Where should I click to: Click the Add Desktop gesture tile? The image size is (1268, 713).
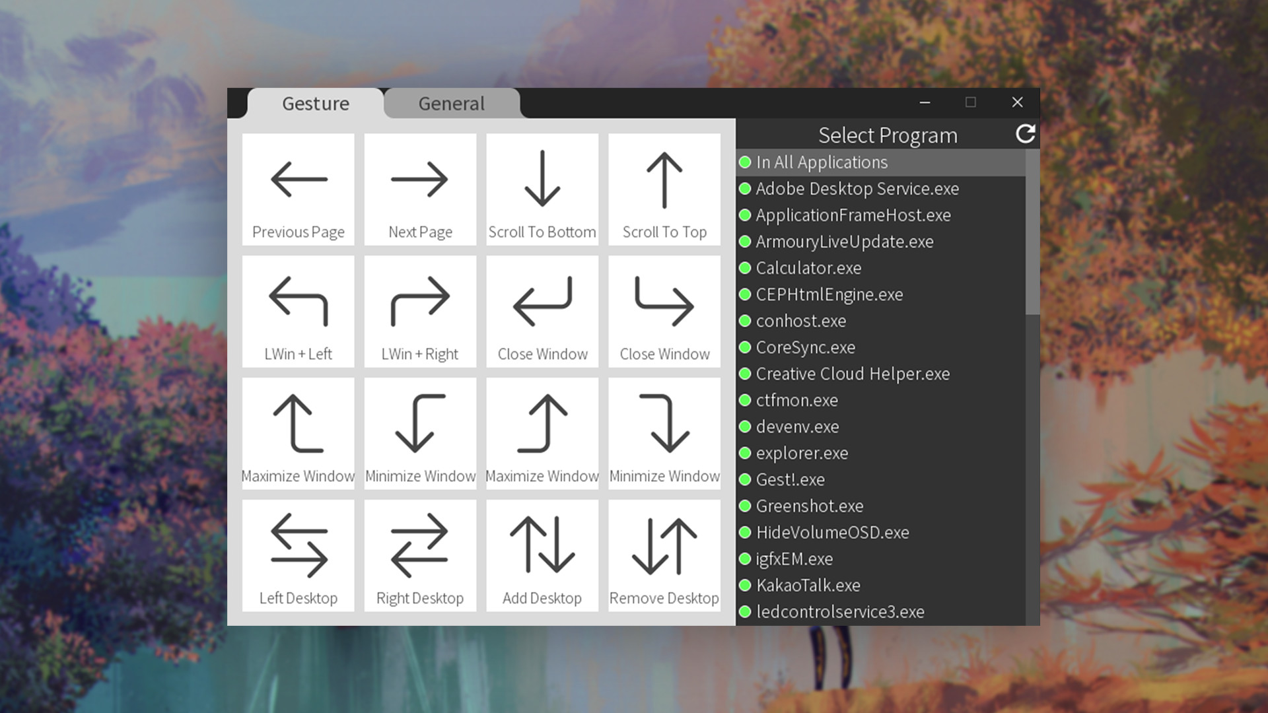(542, 555)
